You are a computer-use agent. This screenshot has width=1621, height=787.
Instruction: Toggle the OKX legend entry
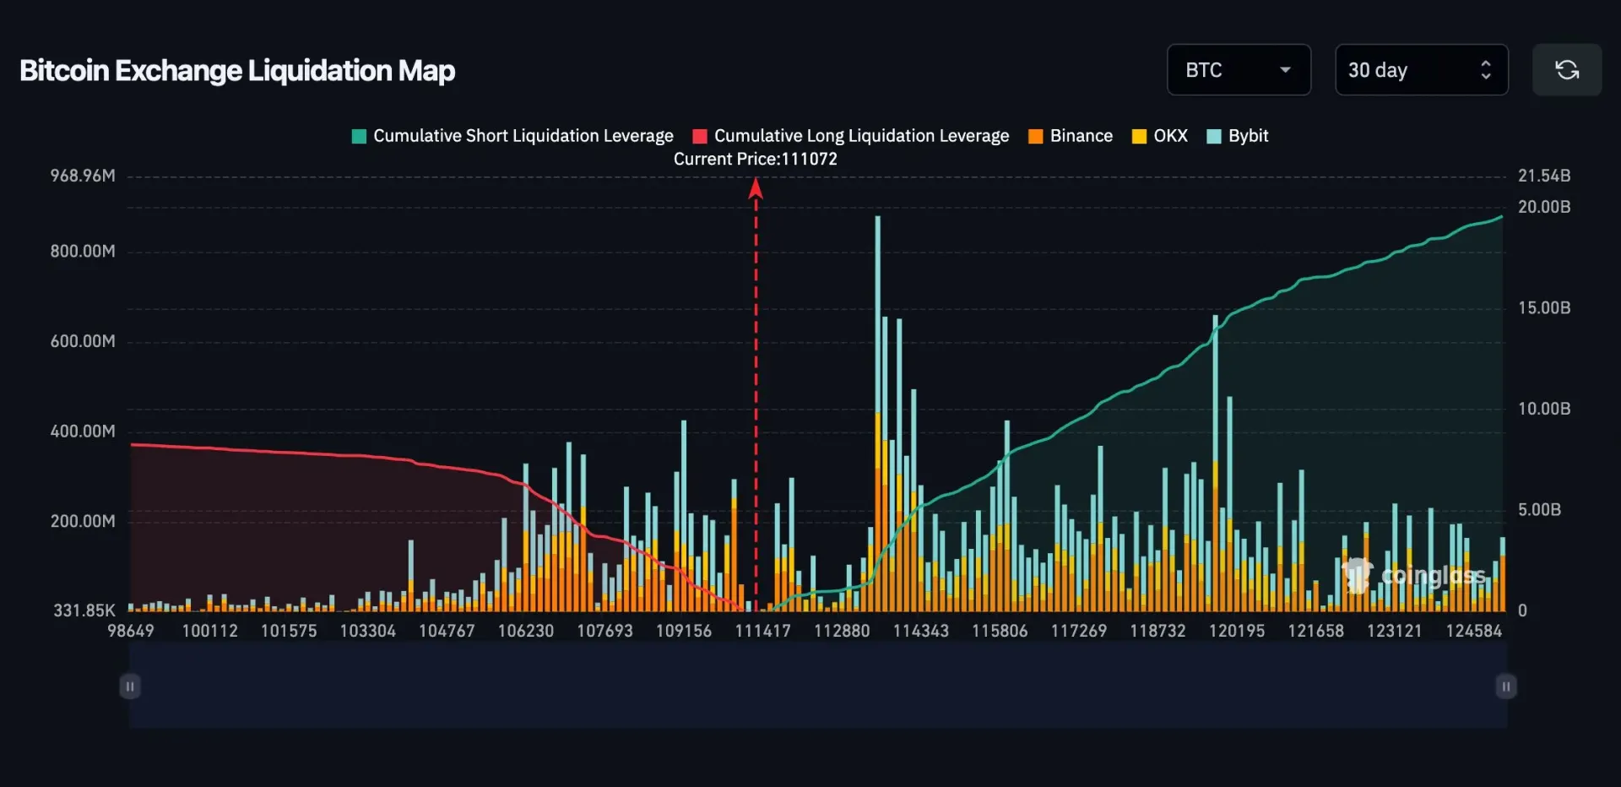coord(1170,136)
